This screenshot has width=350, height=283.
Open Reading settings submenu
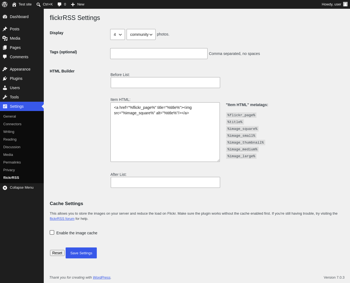10,139
